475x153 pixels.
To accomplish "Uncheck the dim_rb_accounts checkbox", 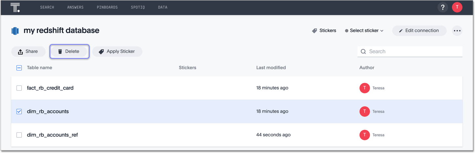I will (19, 112).
